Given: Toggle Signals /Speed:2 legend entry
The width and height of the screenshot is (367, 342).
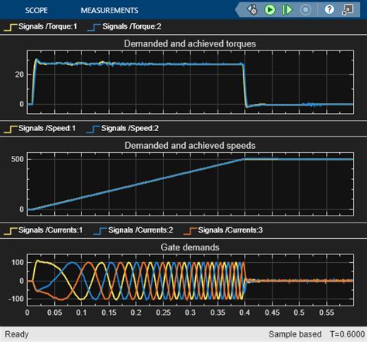Looking at the screenshot, I should (123, 129).
